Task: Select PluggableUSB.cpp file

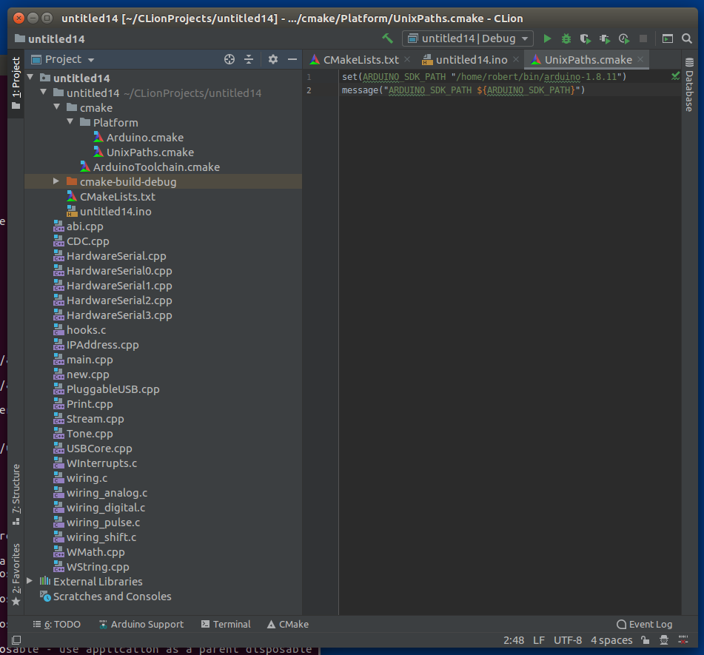Action: tap(113, 389)
